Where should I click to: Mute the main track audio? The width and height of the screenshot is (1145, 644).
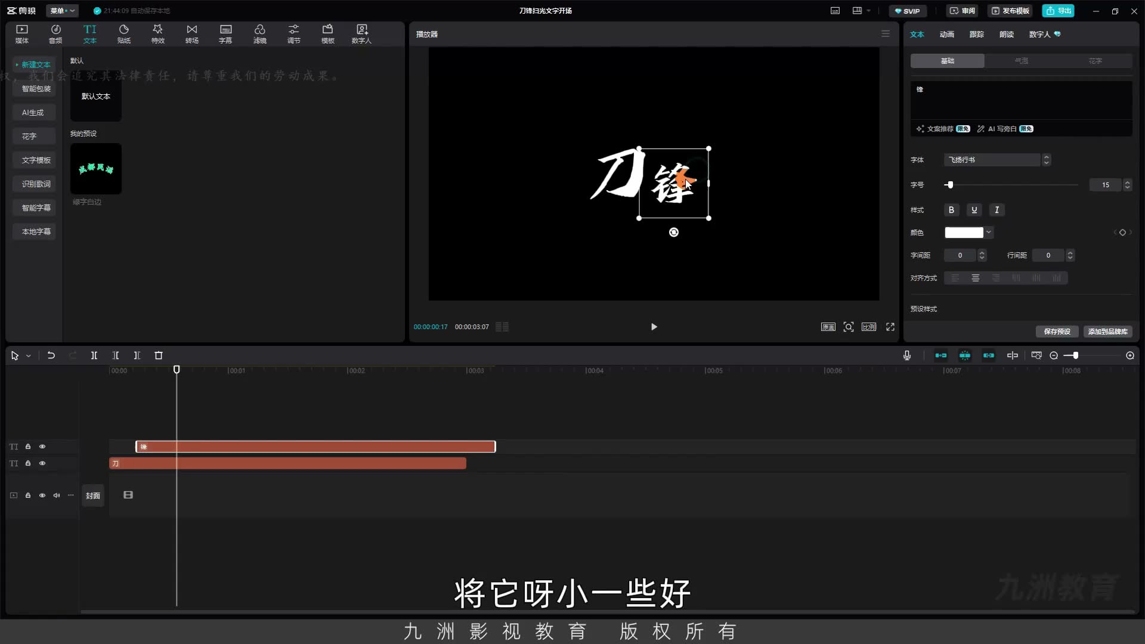[x=57, y=496]
